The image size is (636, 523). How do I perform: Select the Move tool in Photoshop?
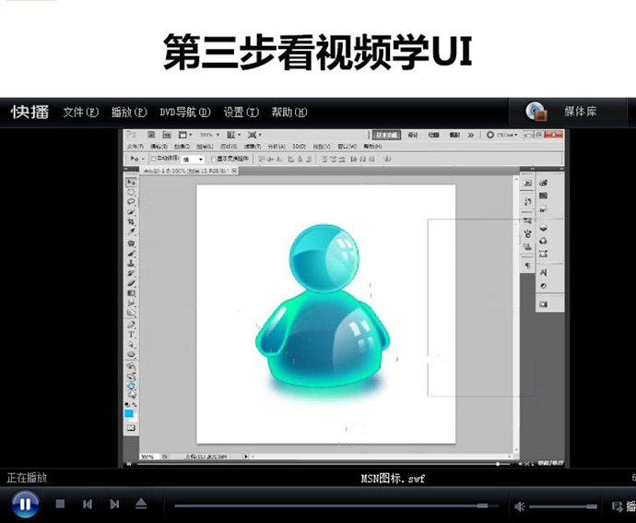131,182
